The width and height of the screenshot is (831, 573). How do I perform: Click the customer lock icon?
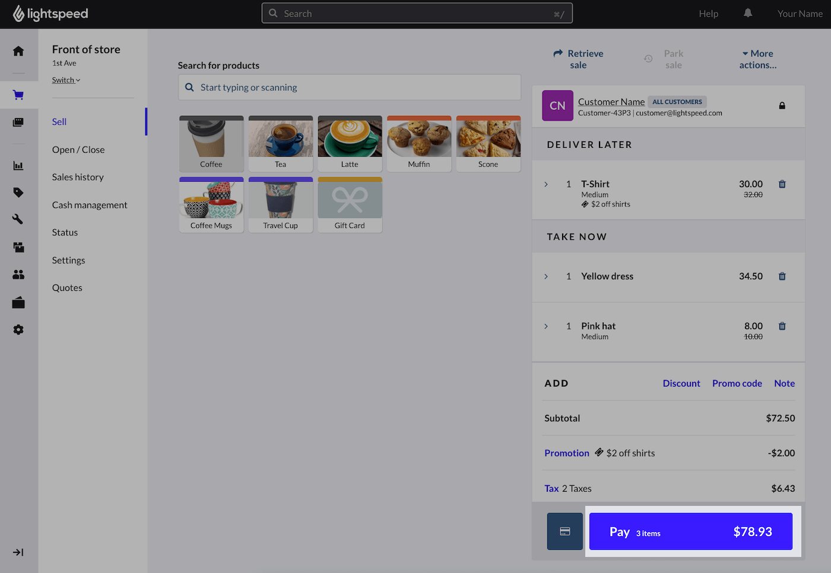(x=782, y=106)
